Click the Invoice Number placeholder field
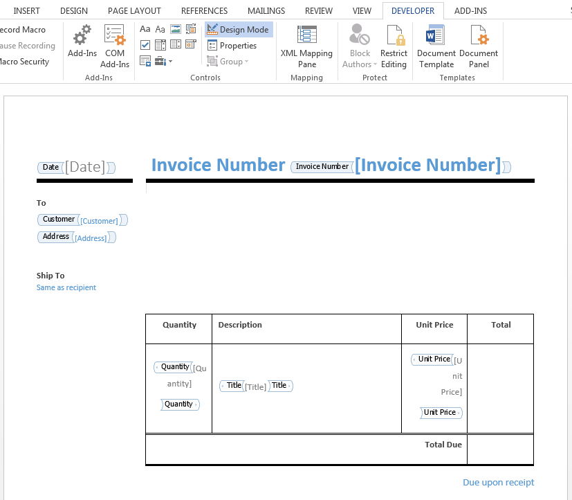572x500 pixels. pos(427,165)
